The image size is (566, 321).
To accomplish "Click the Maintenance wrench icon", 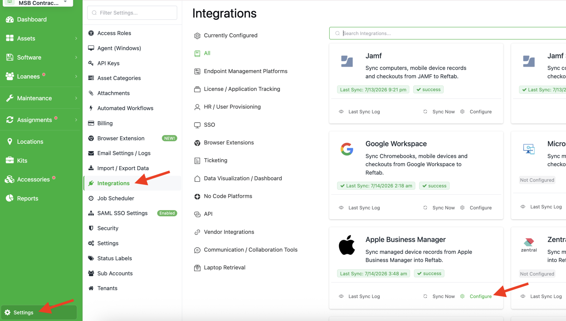I will pyautogui.click(x=10, y=98).
